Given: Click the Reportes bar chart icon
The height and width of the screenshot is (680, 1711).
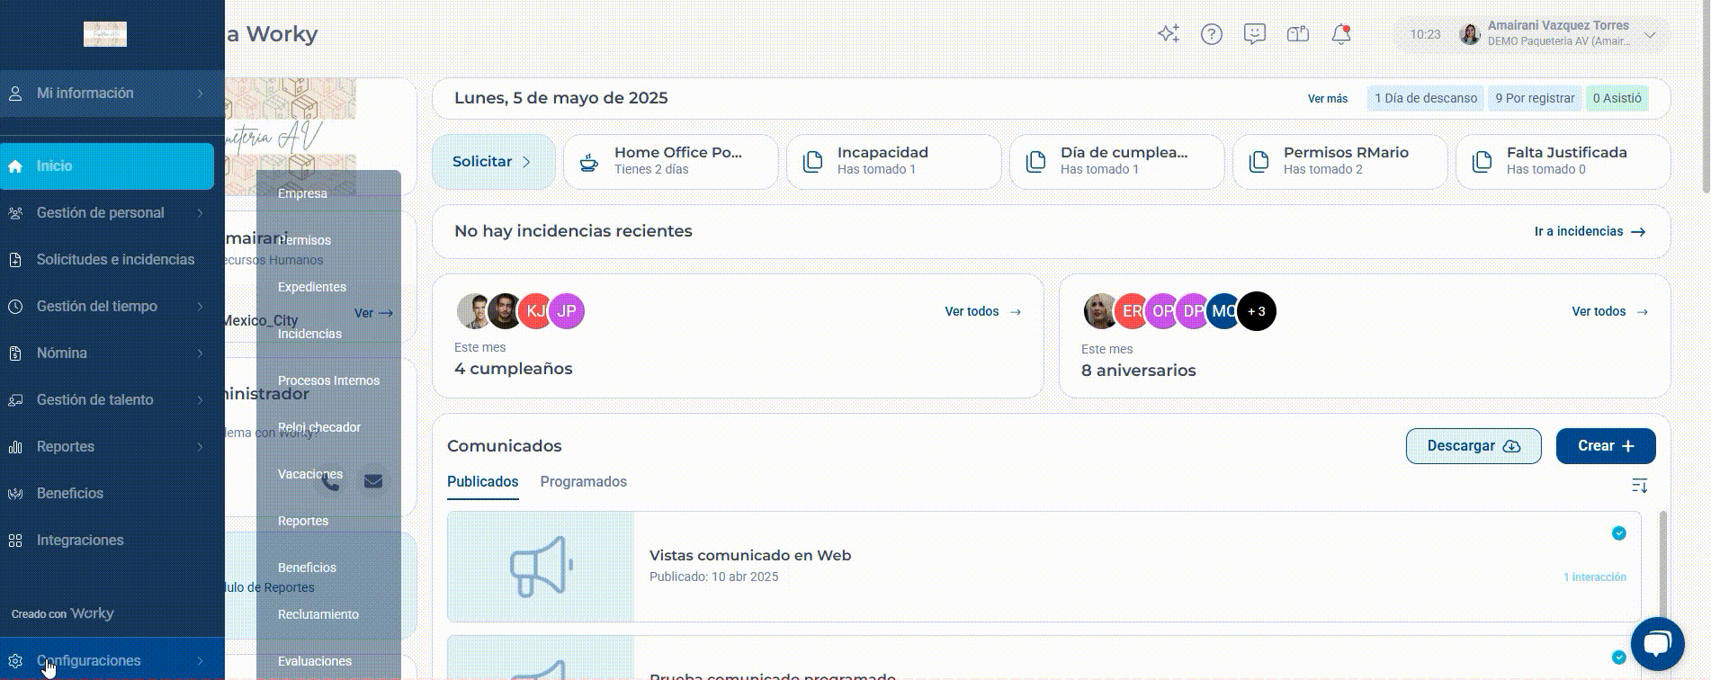Looking at the screenshot, I should [x=15, y=446].
